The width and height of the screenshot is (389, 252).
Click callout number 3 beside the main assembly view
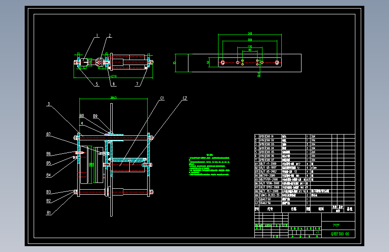coord(48,104)
